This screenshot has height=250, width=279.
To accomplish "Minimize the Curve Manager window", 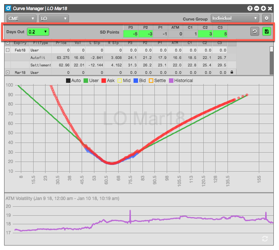I will click(x=257, y=8).
